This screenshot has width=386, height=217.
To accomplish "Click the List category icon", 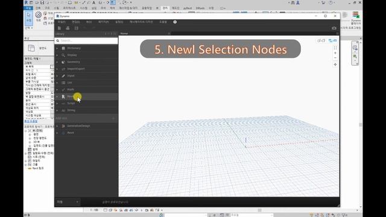I will pos(63,83).
